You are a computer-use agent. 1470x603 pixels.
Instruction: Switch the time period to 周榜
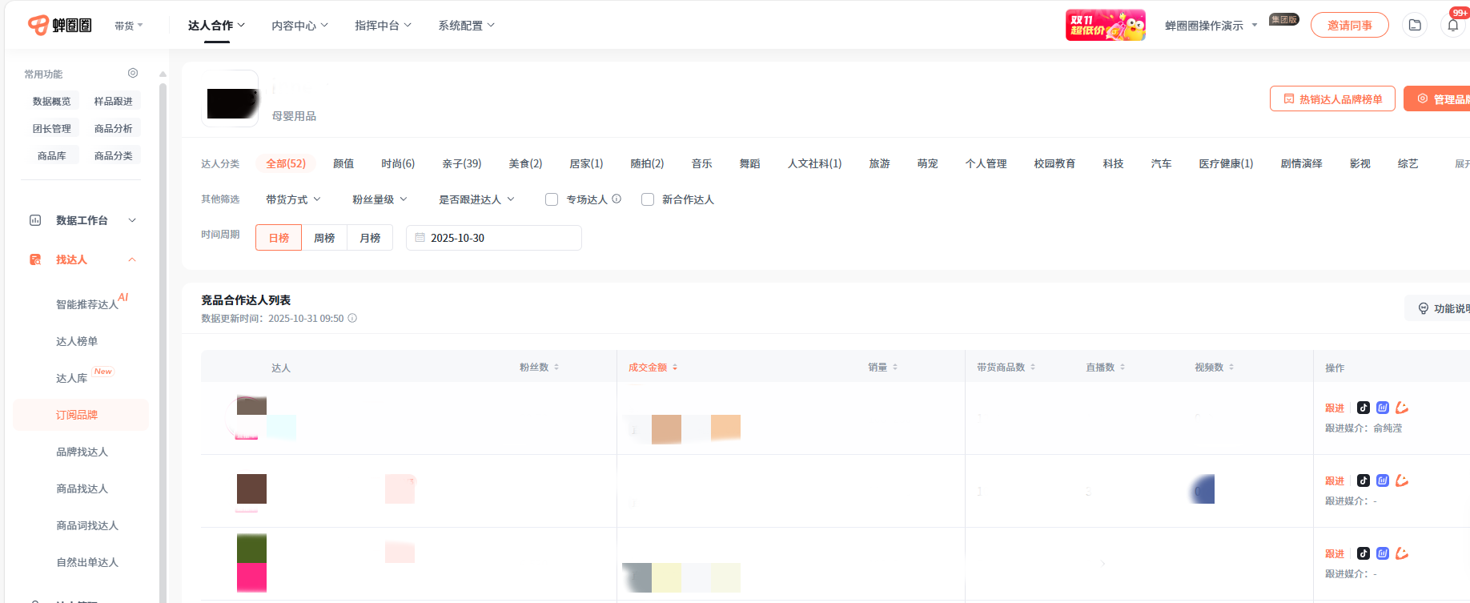[324, 238]
